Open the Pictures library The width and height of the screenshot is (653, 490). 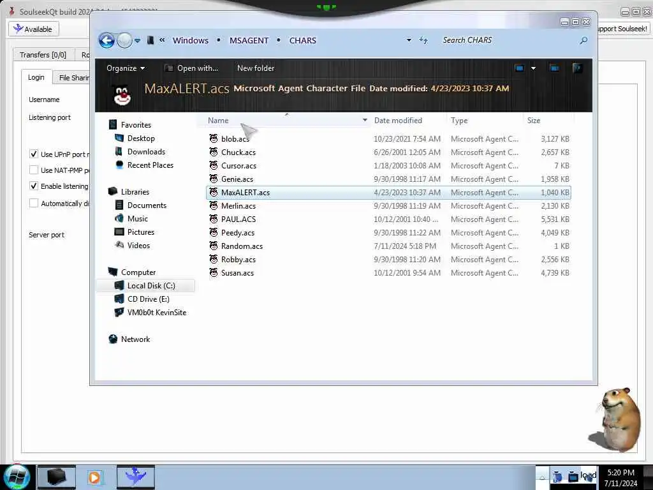(x=141, y=232)
